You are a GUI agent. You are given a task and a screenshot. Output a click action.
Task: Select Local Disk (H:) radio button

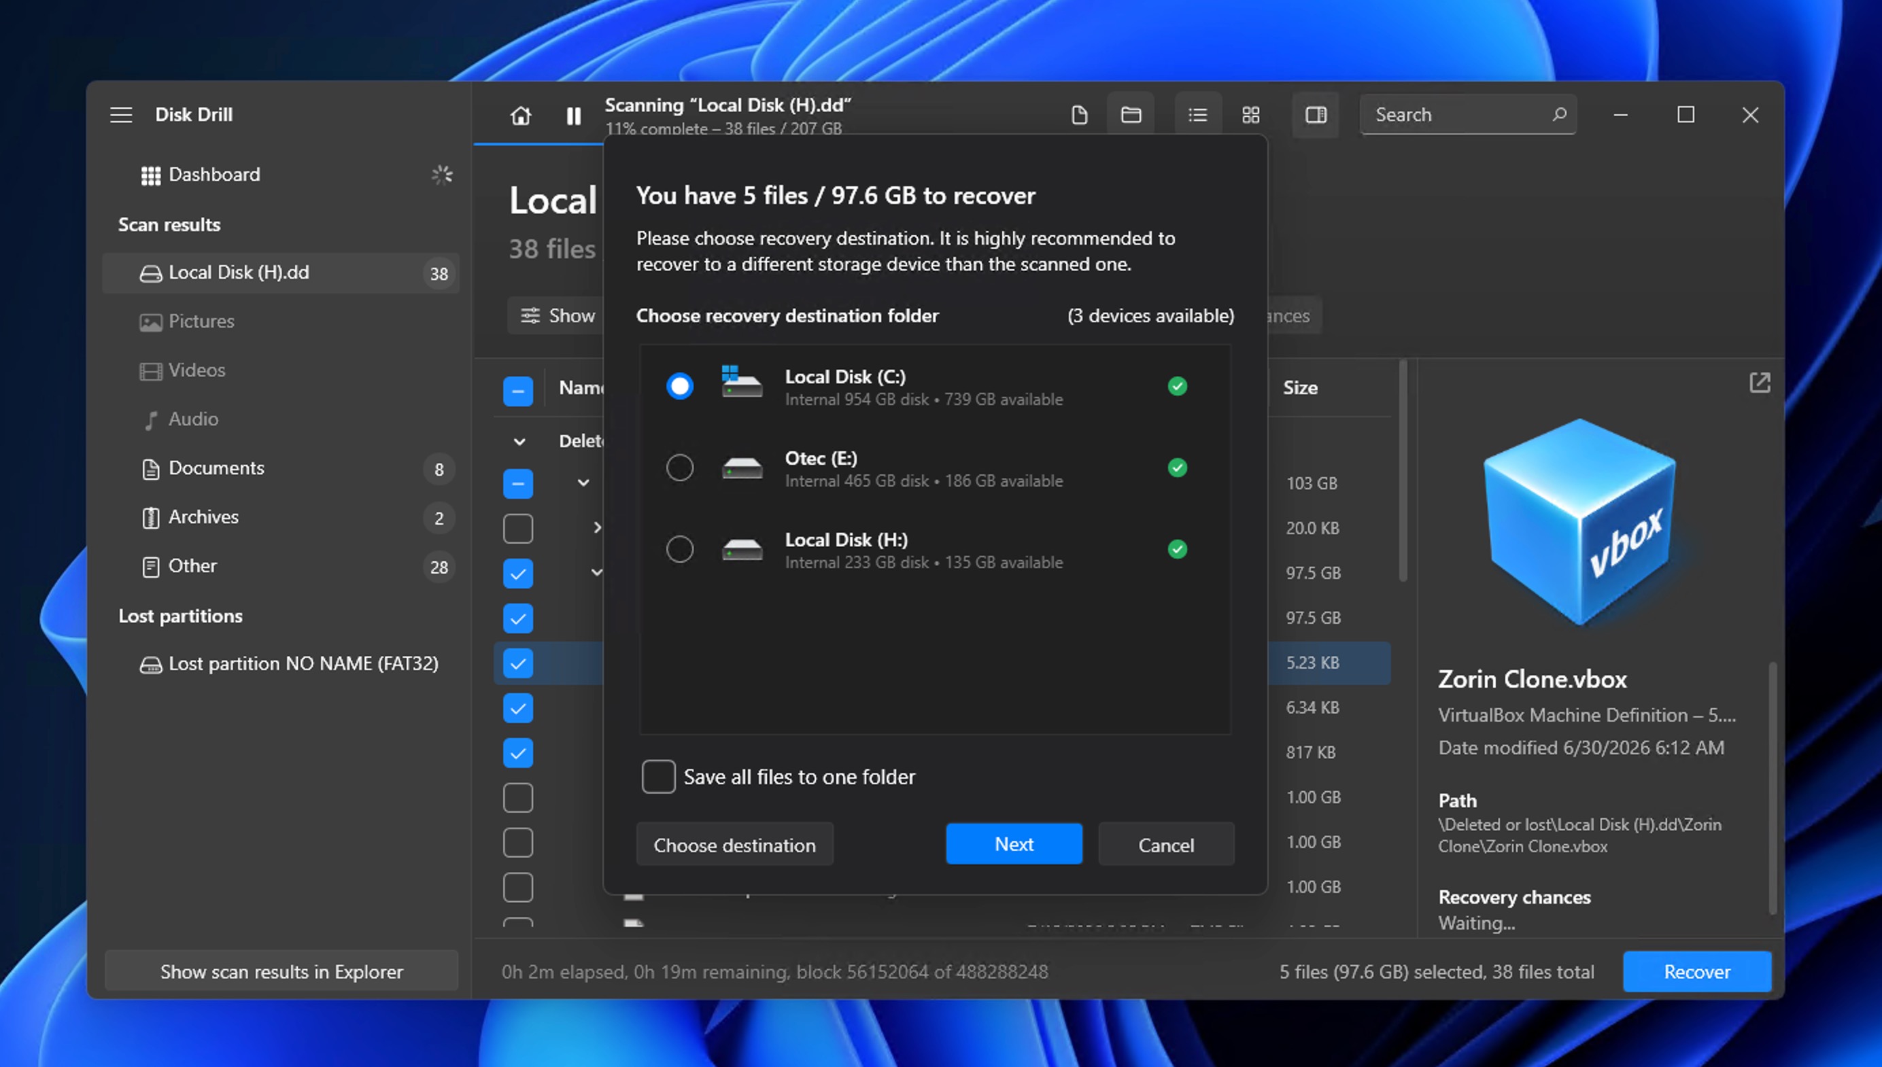(x=680, y=549)
